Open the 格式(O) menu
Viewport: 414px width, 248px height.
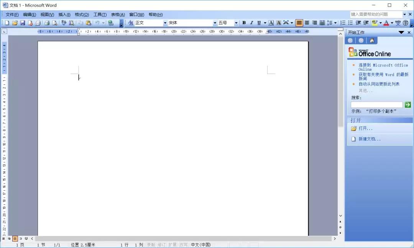click(81, 15)
